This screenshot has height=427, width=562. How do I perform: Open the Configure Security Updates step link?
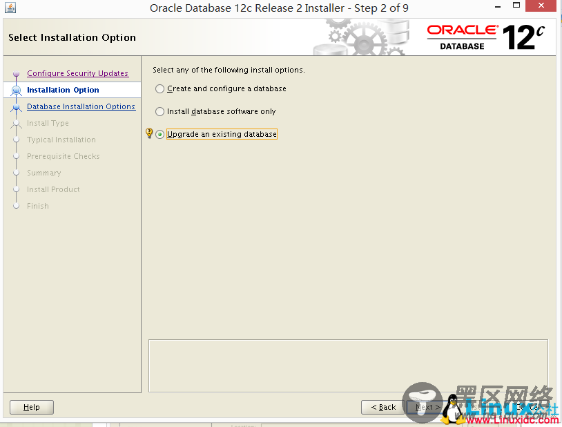(x=78, y=73)
